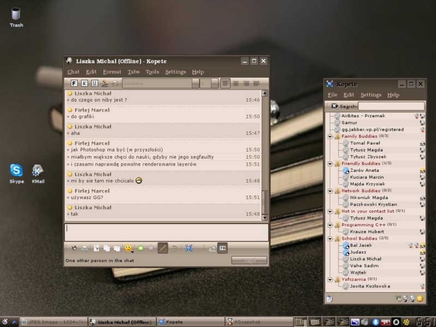Viewport: 436px width, 327px height.
Task: Collapse the School Buddies group
Action: coord(330,239)
